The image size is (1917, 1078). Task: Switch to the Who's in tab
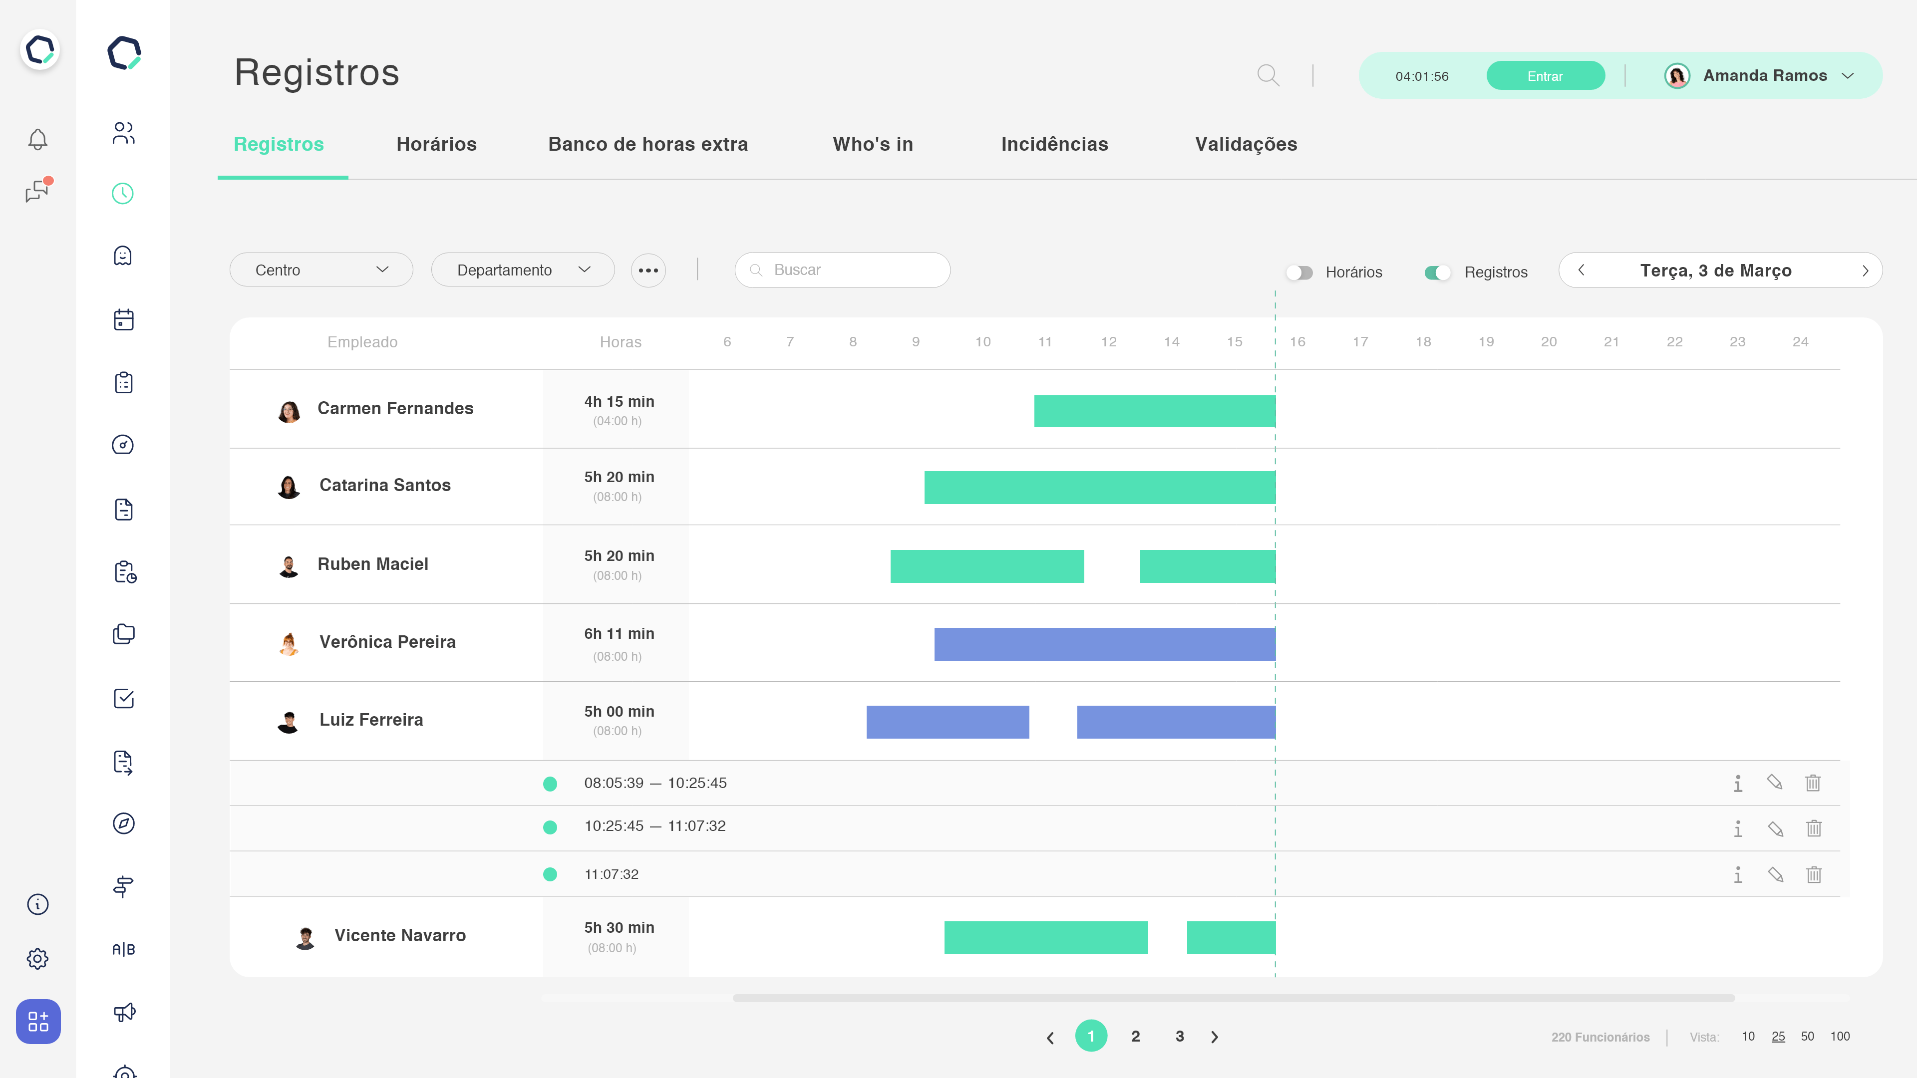pos(873,144)
